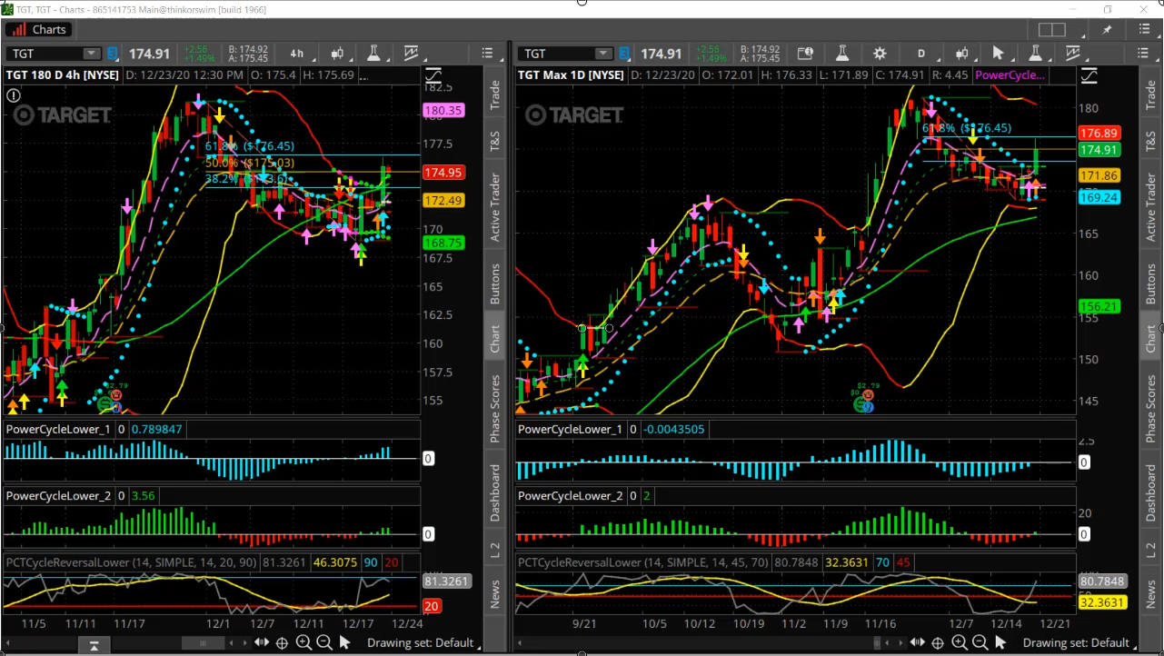The image size is (1164, 656).
Task: Pin the Charts window with the pushpin icon
Action: (x=1108, y=30)
